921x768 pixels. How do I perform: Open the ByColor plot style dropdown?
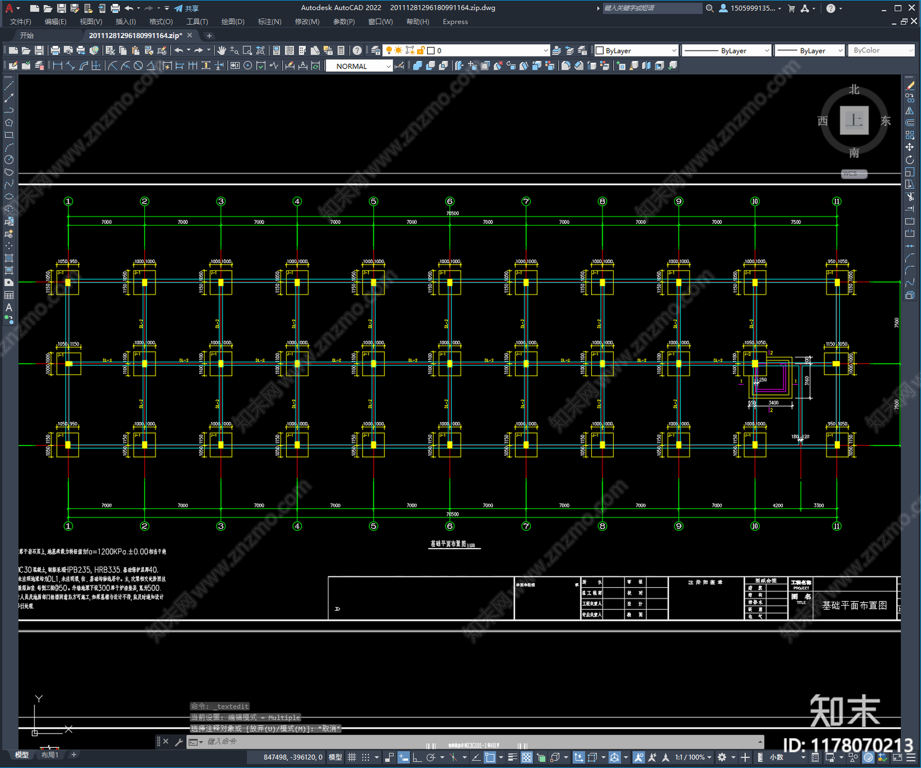[882, 51]
